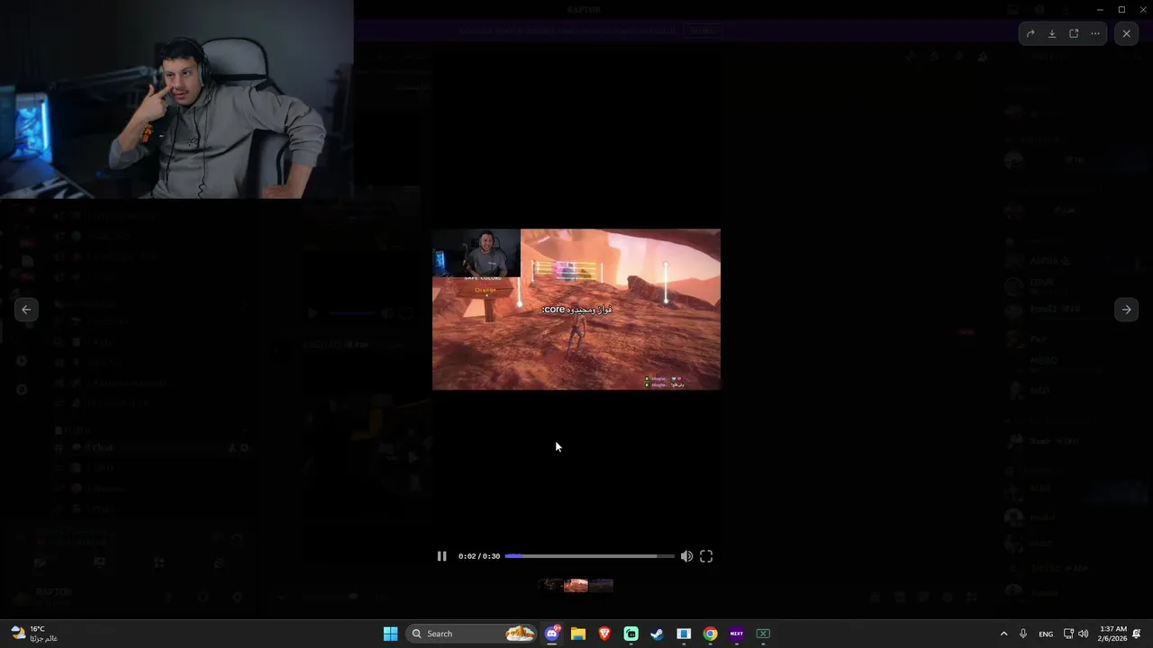Click the microphone tray icon
This screenshot has height=648, width=1153.
pyautogui.click(x=1023, y=634)
